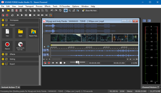Select channel 1 meter button
The width and height of the screenshot is (161, 93).
[x=144, y=21]
